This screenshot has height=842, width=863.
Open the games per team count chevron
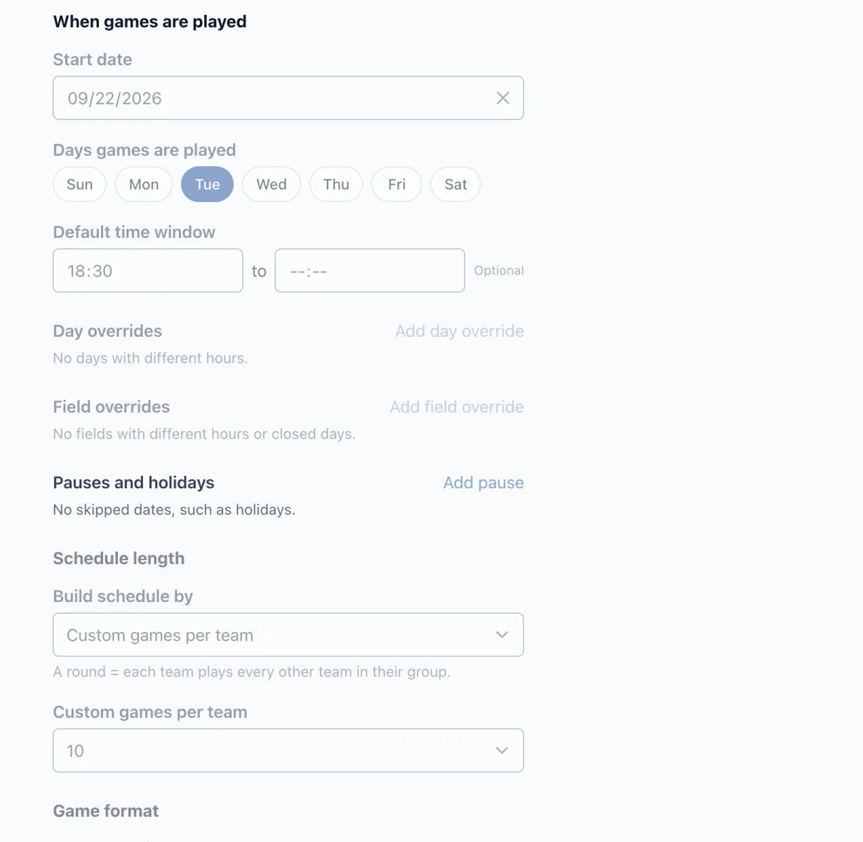coord(502,751)
